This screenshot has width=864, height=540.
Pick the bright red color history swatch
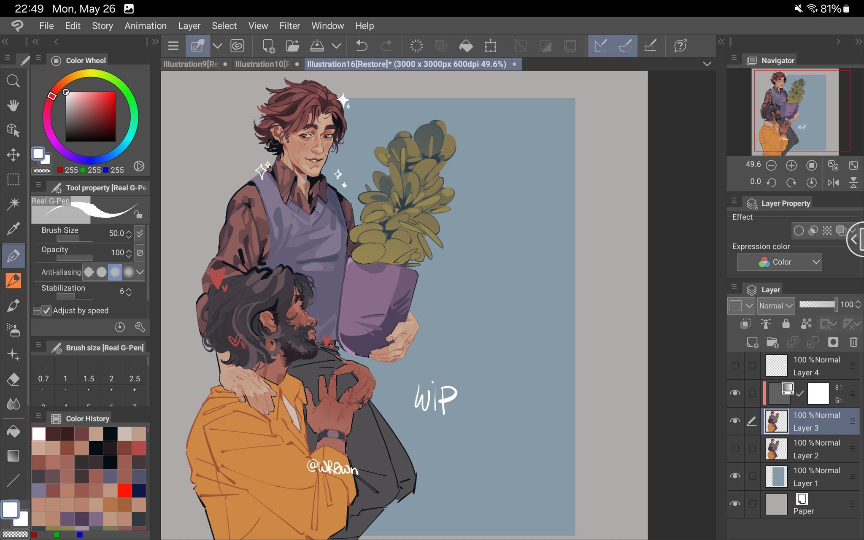pos(124,491)
